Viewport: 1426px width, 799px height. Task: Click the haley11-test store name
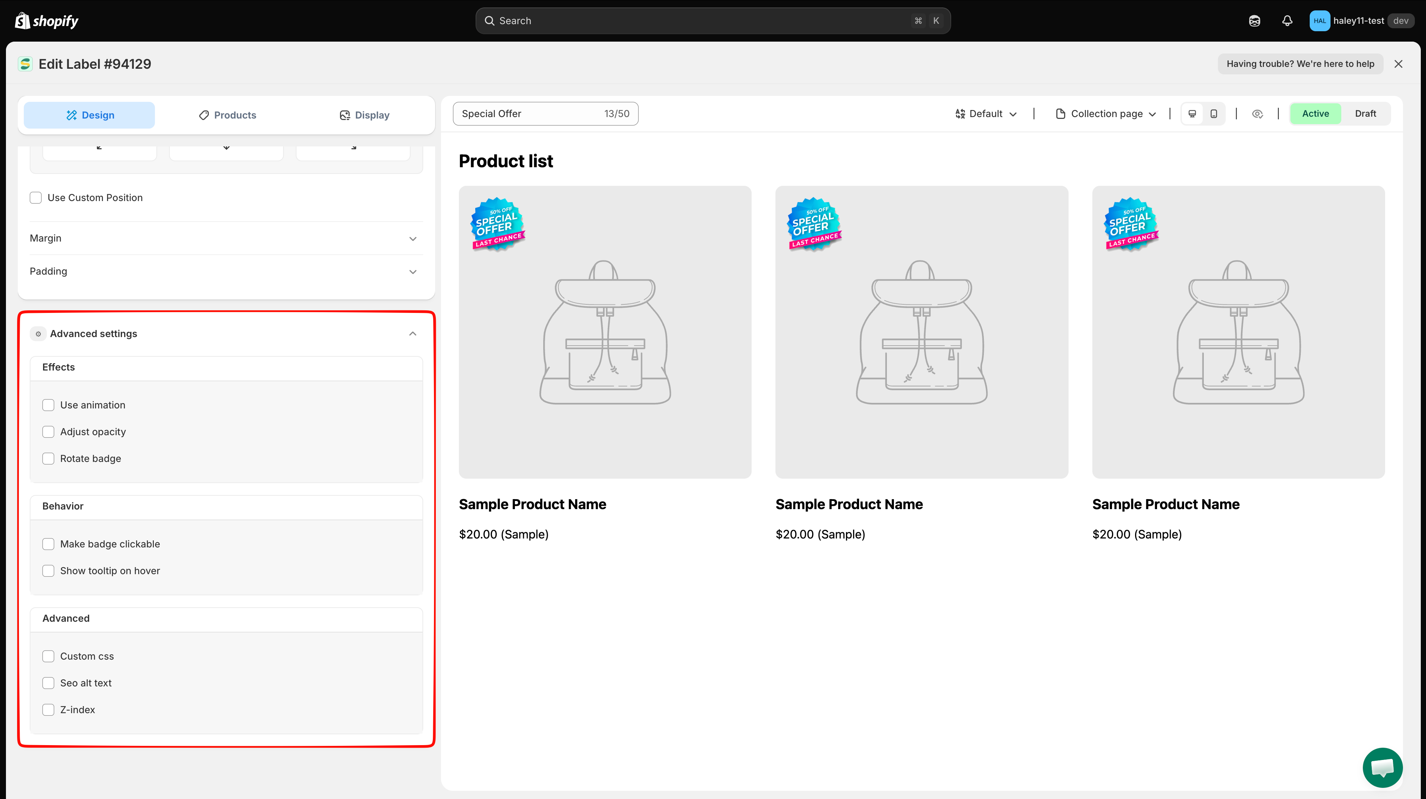pos(1358,20)
